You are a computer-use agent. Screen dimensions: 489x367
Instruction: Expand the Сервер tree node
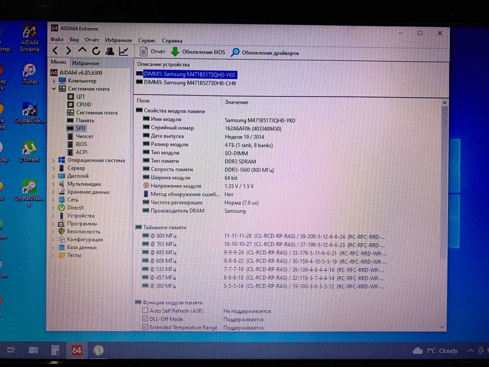click(x=53, y=168)
